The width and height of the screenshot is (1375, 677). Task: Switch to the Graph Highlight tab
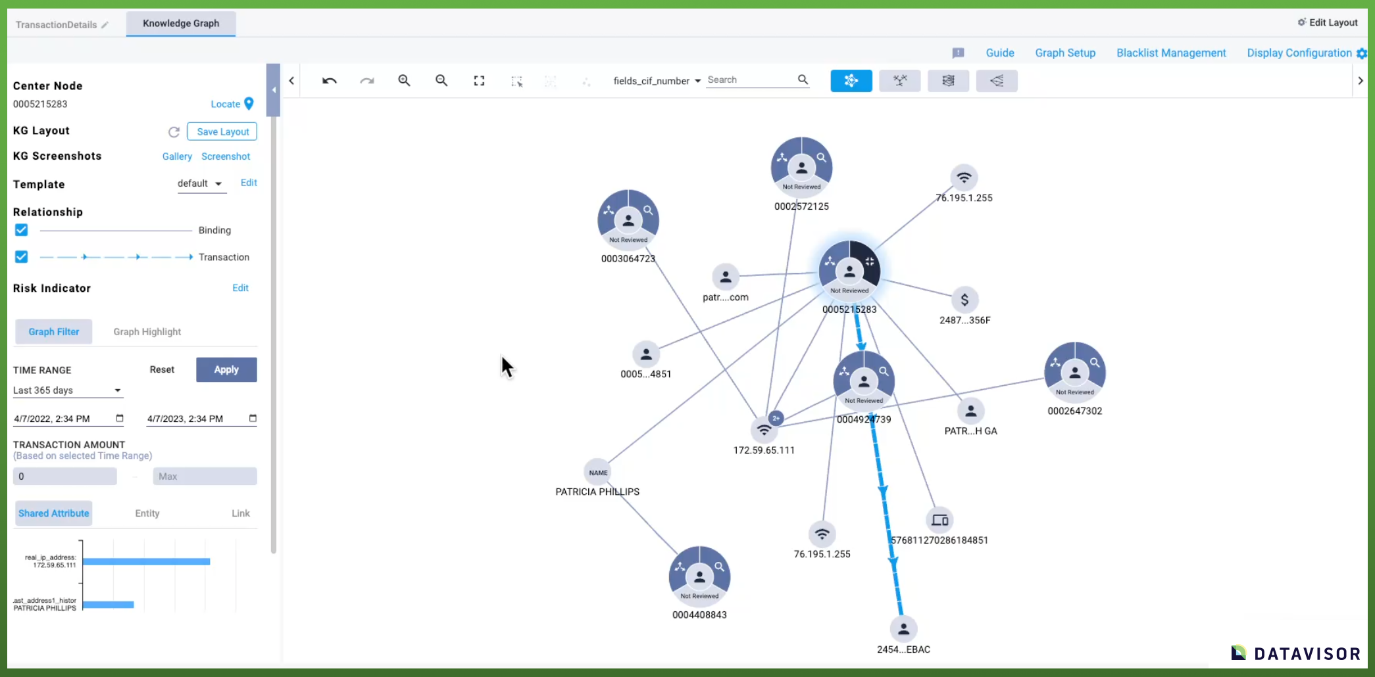pyautogui.click(x=147, y=331)
